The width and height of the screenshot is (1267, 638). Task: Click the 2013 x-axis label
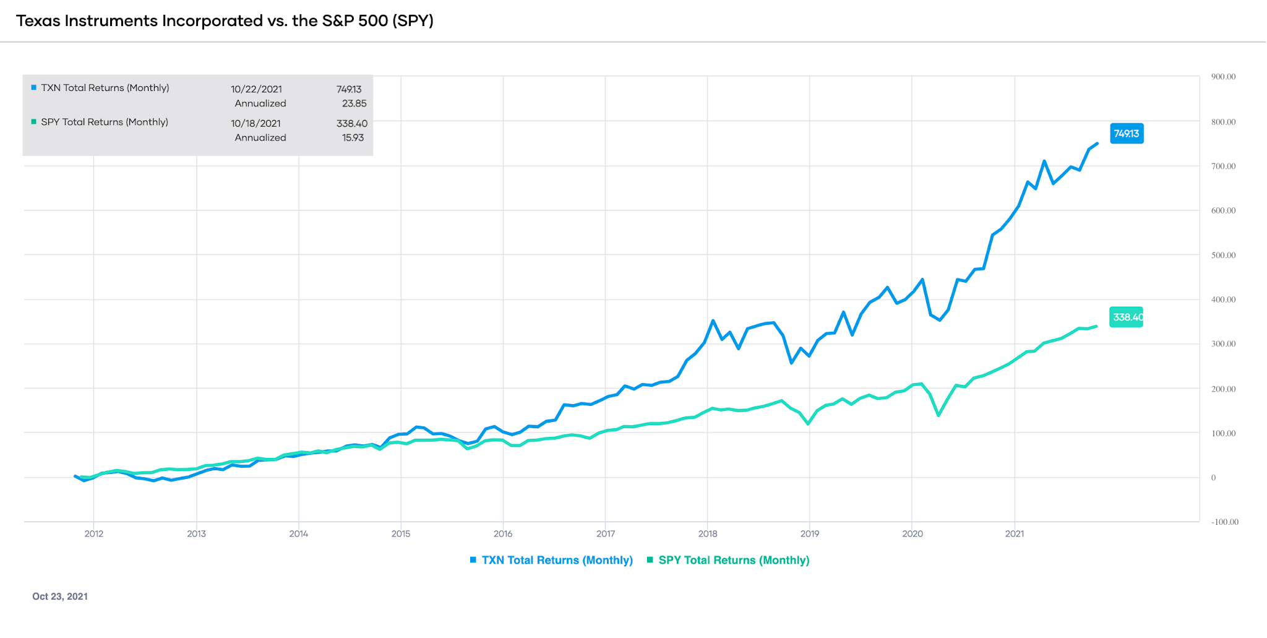click(x=197, y=533)
